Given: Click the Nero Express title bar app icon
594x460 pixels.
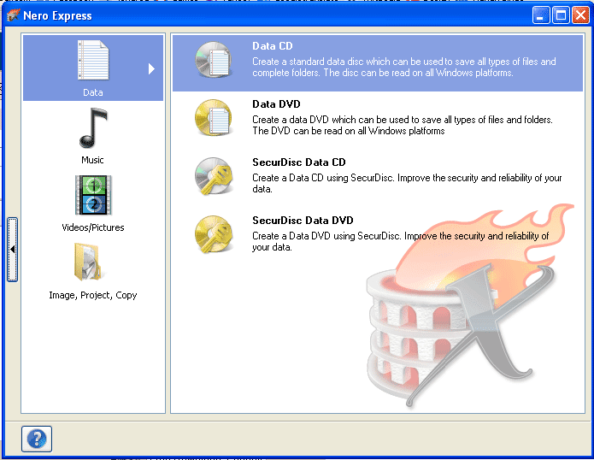Looking at the screenshot, I should pyautogui.click(x=14, y=15).
